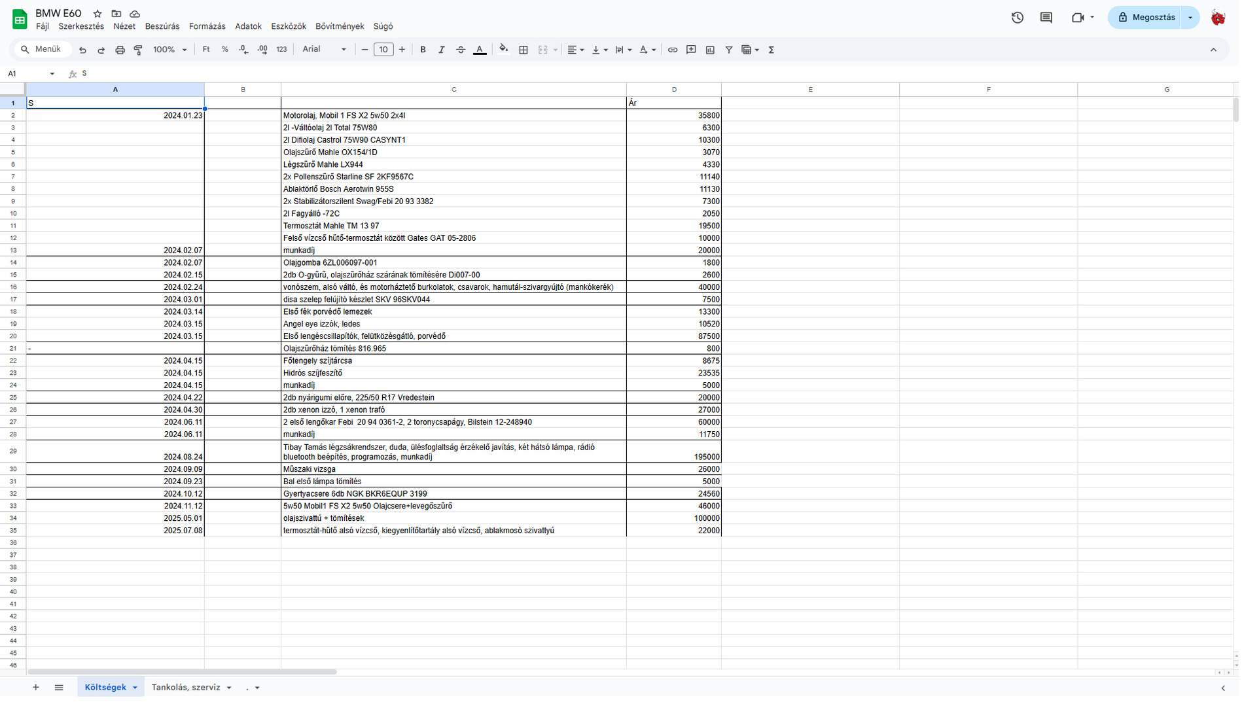Select column C header
The width and height of the screenshot is (1242, 723).
(453, 90)
